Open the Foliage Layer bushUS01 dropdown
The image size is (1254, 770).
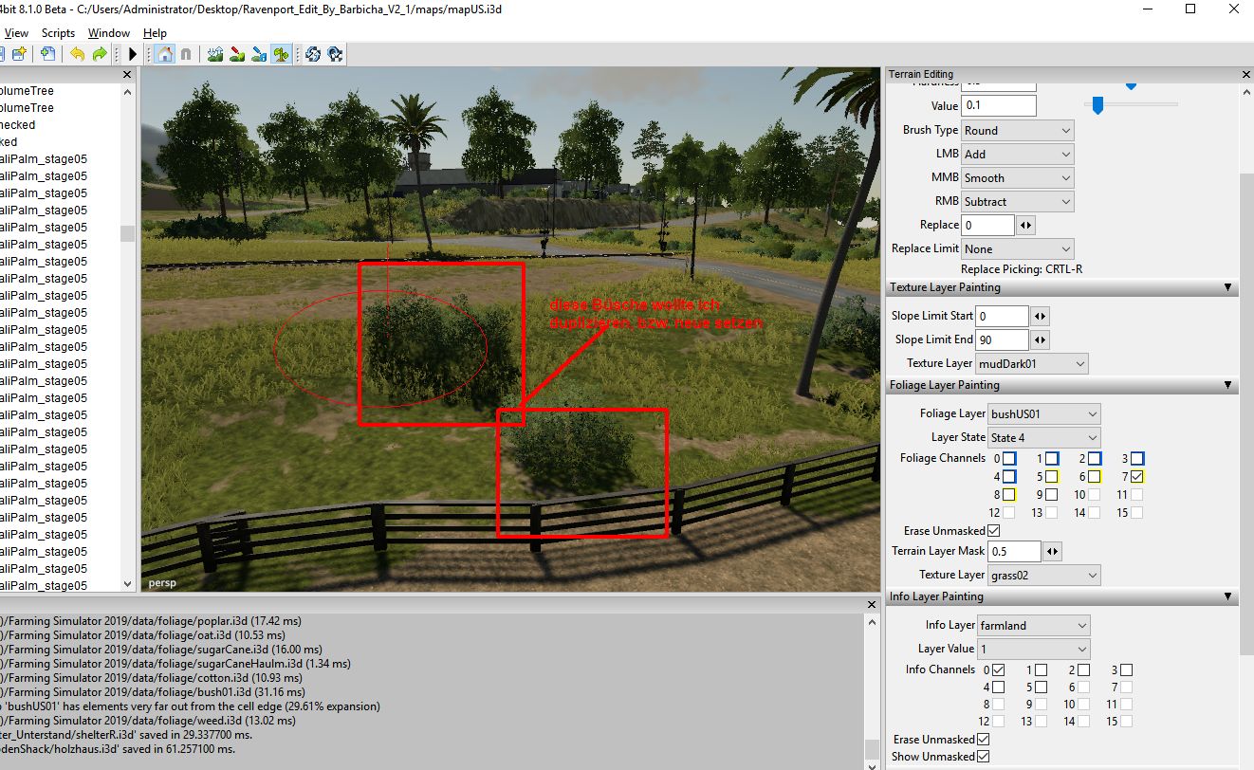coord(1043,413)
